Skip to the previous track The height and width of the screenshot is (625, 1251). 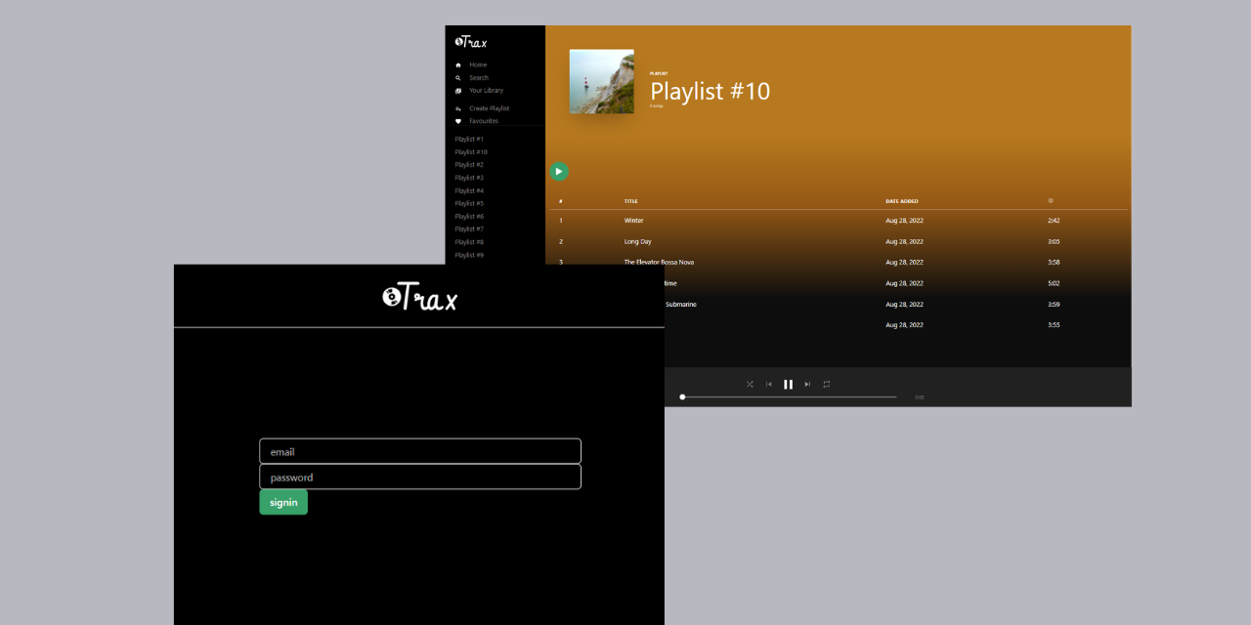click(769, 384)
